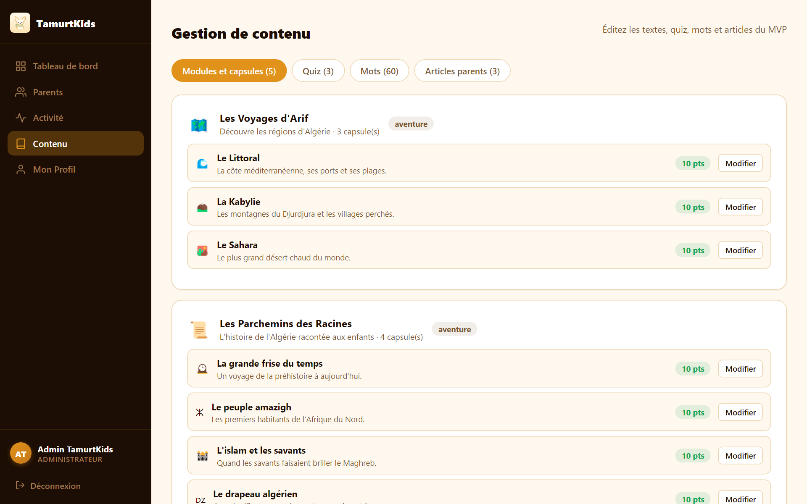Click the 10 pts badge of Le Littoral
Image resolution: width=807 pixels, height=504 pixels.
click(x=693, y=163)
